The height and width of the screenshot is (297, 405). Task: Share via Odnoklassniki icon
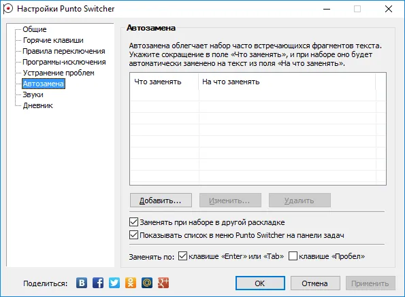tap(131, 283)
